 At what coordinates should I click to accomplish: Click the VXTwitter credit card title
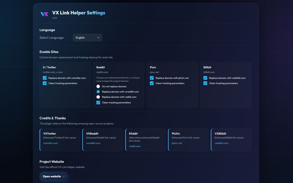[x=49, y=134]
